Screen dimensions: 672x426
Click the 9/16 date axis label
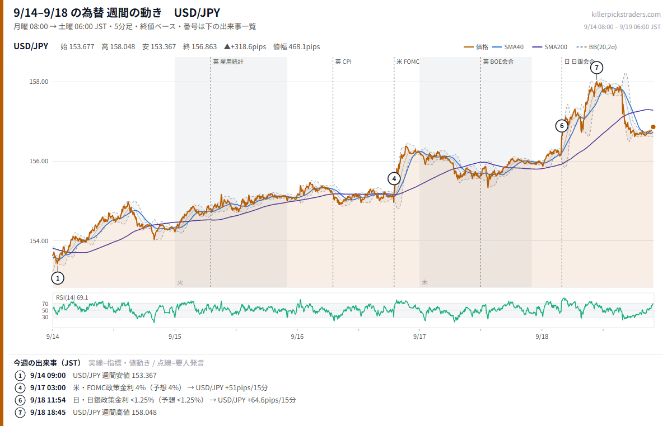[x=297, y=337]
